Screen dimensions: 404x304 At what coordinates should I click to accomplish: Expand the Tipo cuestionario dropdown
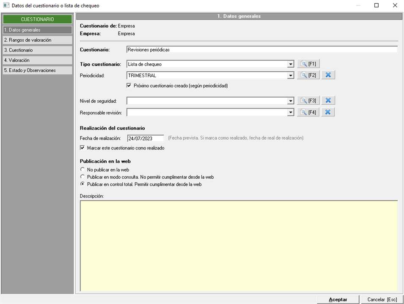(290, 65)
